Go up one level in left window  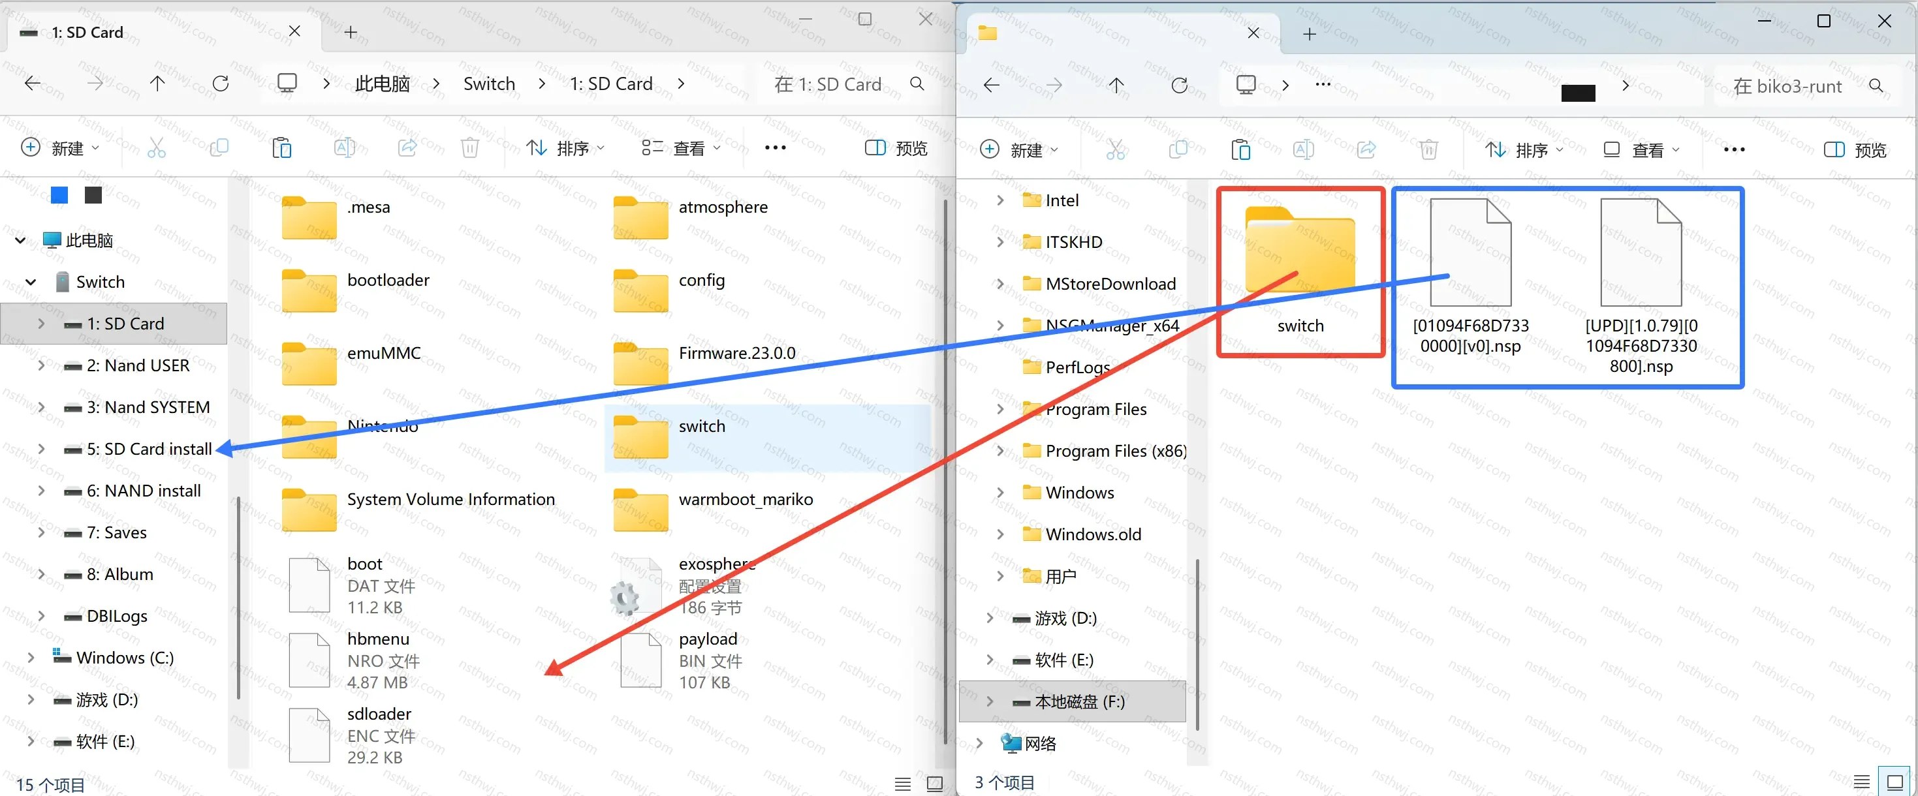pos(157,84)
